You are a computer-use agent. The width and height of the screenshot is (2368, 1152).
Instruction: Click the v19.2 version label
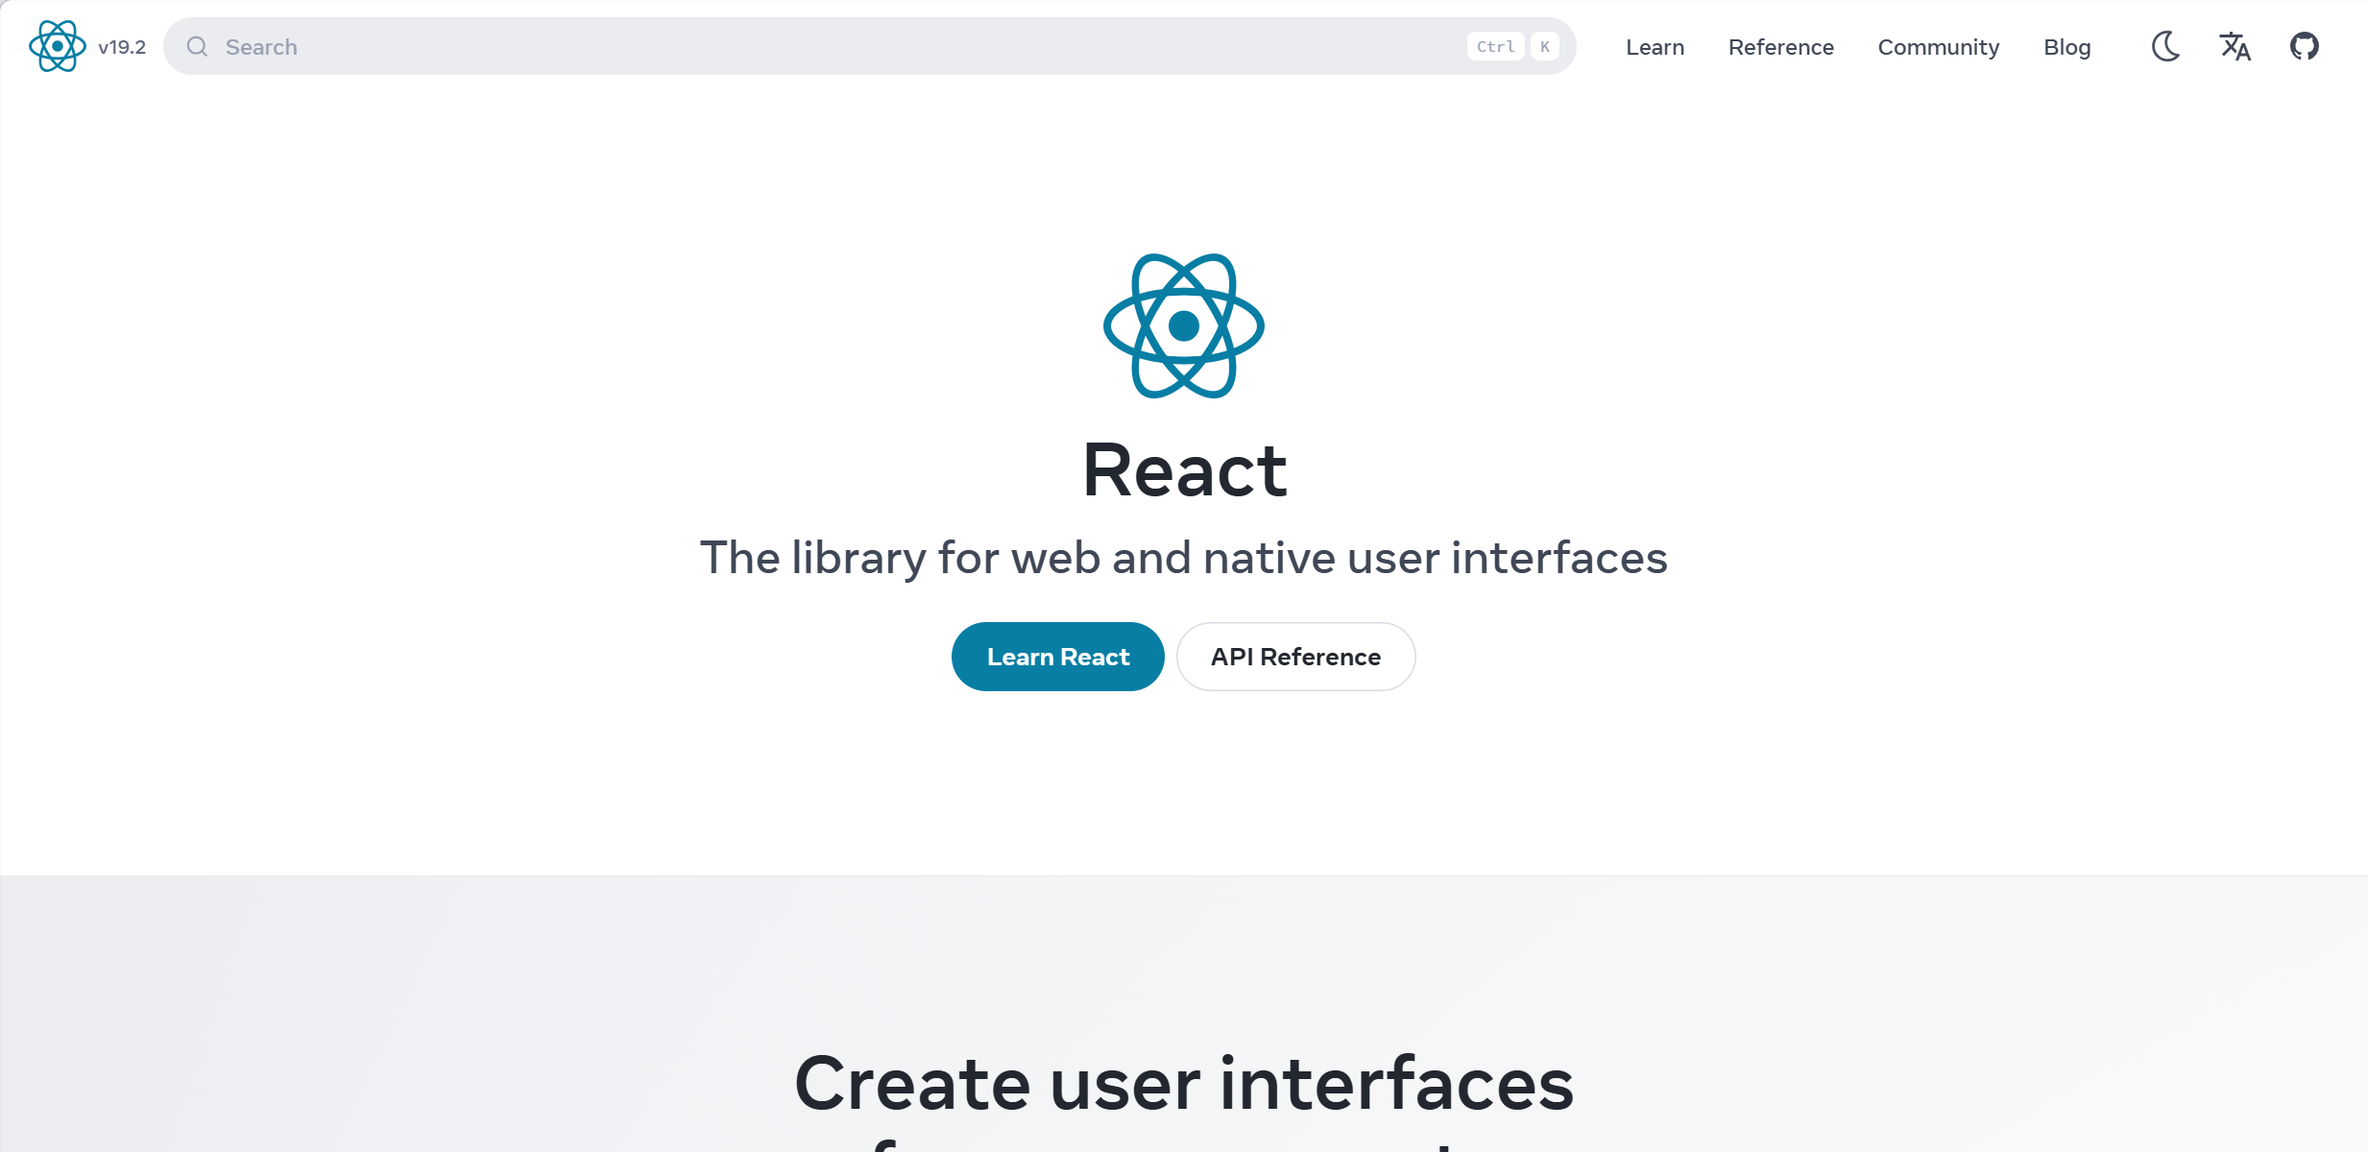coord(123,46)
